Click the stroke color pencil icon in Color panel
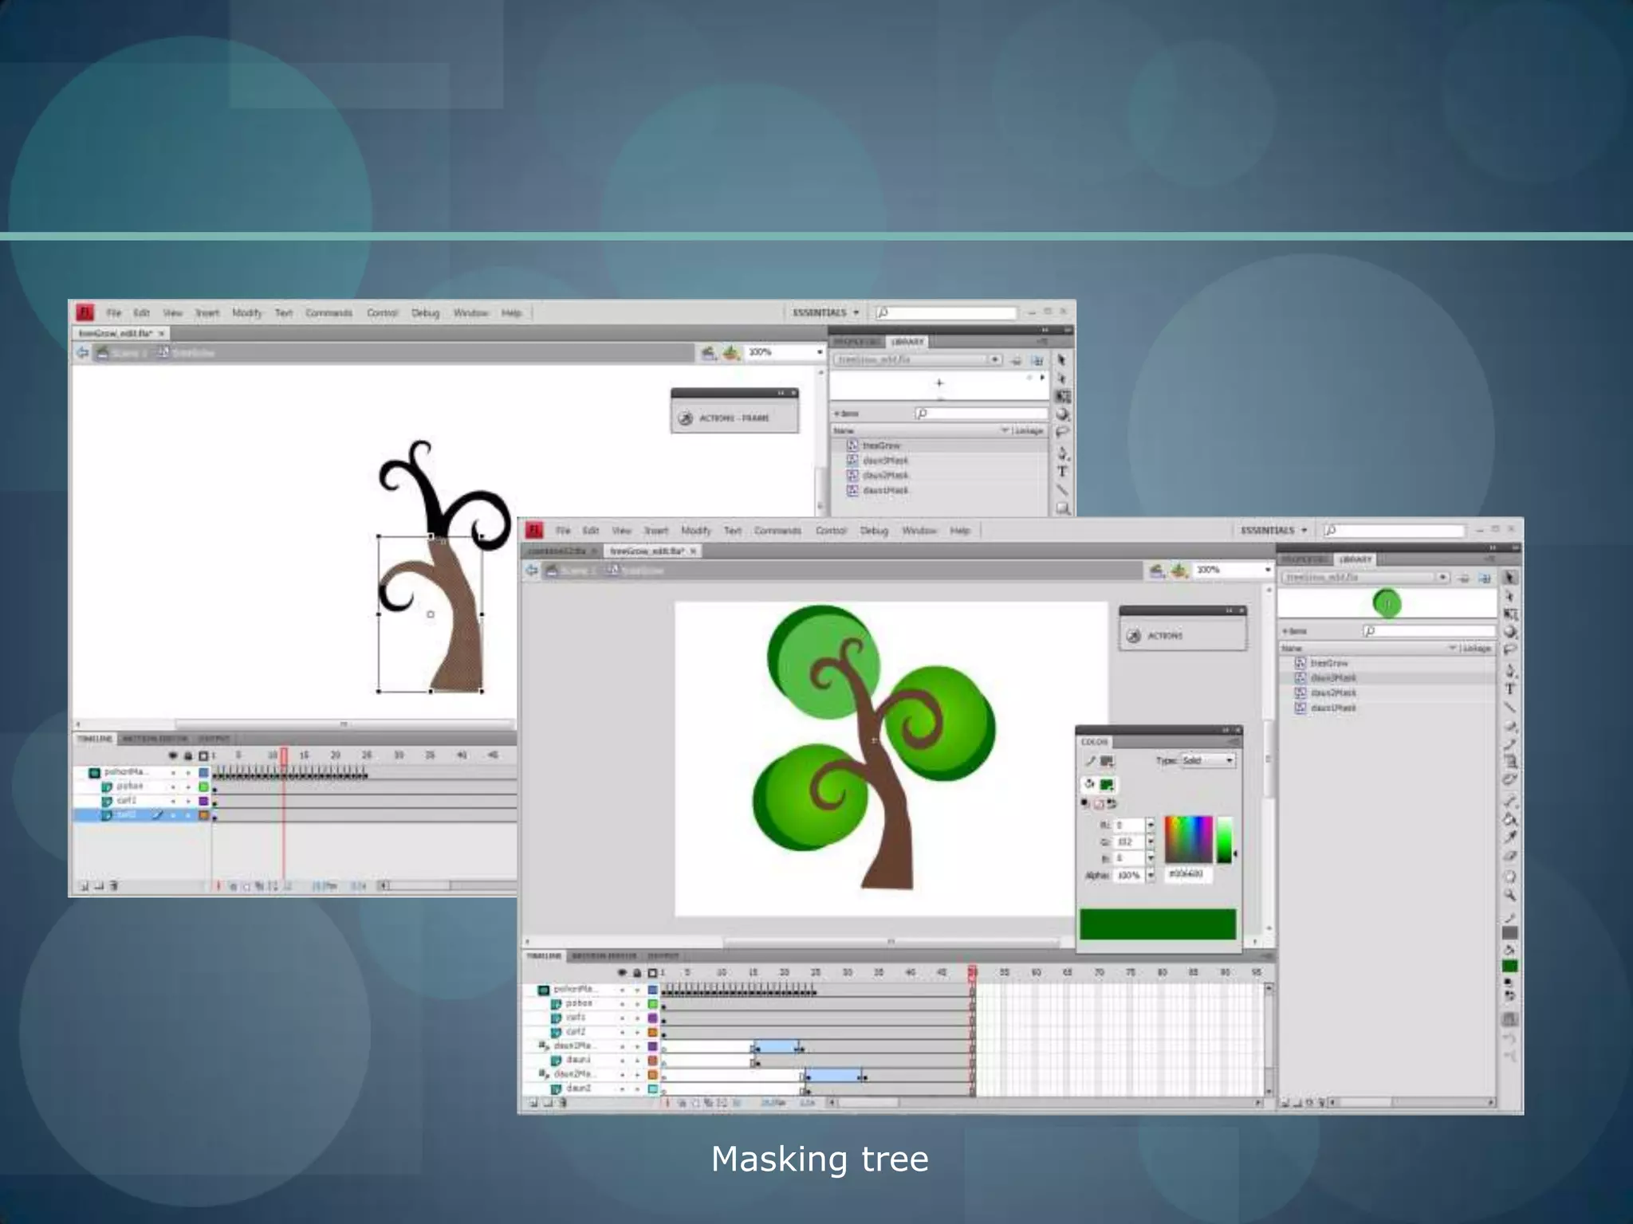This screenshot has width=1633, height=1224. click(x=1090, y=761)
